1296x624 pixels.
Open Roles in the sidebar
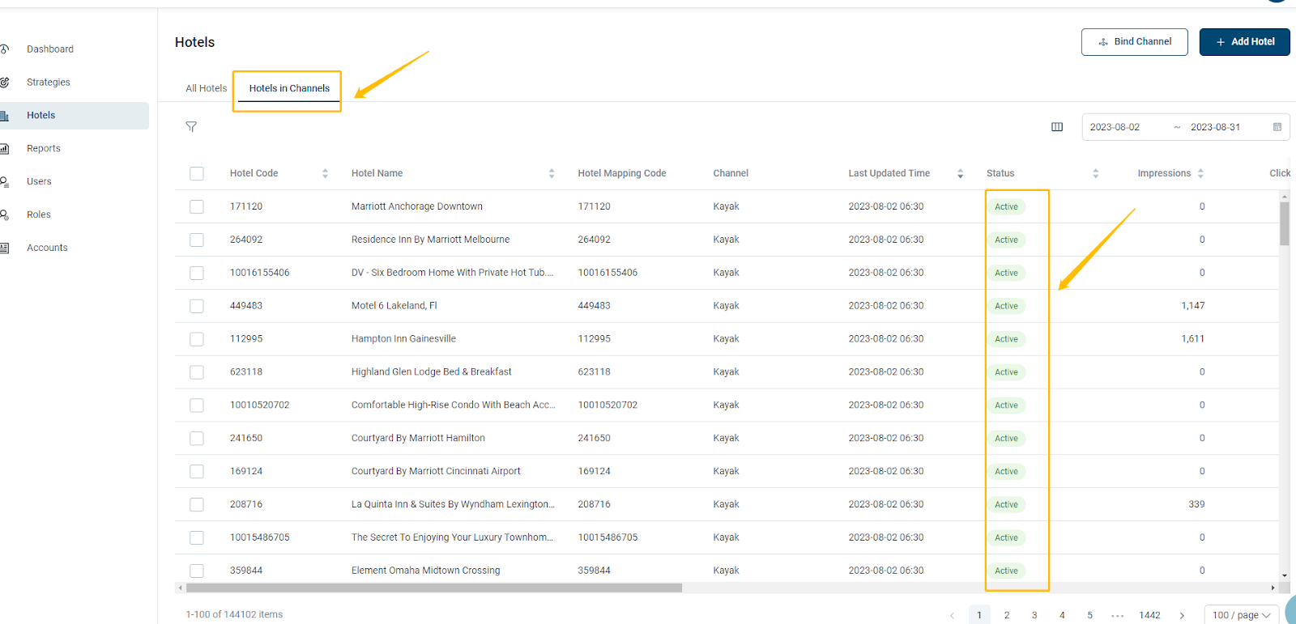39,215
